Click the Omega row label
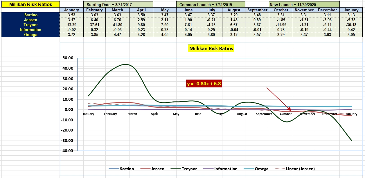 tap(30, 35)
